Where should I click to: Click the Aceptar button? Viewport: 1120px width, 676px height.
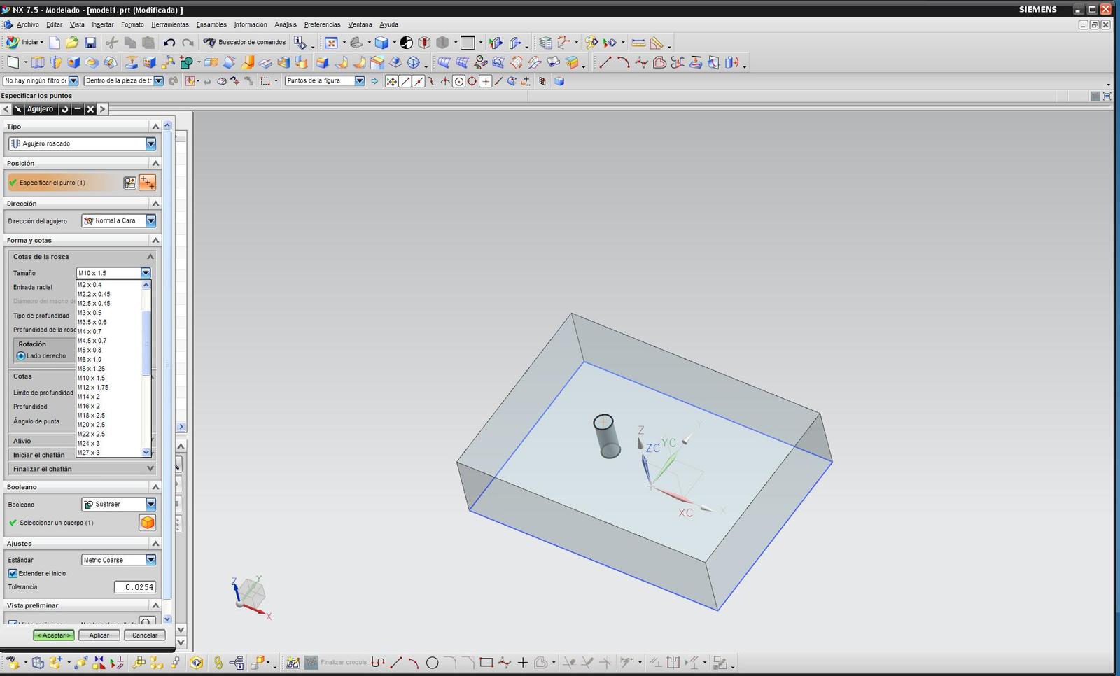click(x=54, y=635)
